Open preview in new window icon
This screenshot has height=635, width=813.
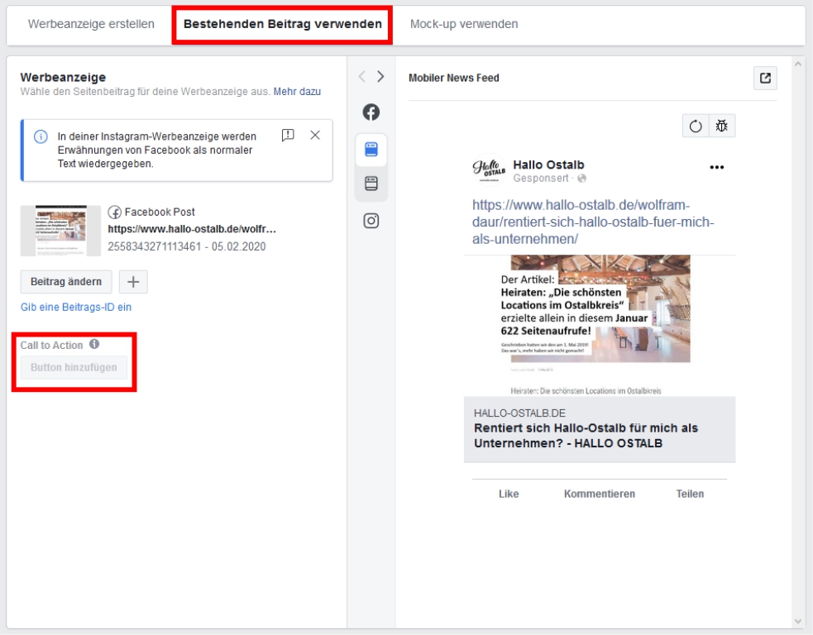tap(765, 79)
